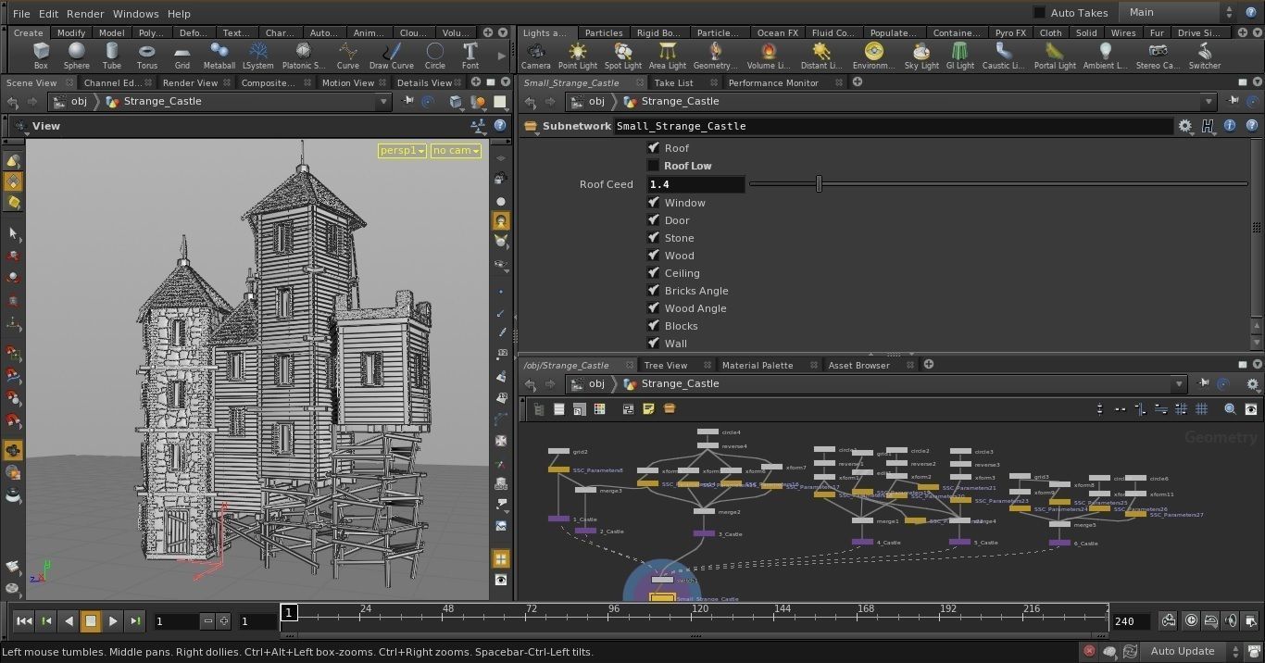This screenshot has width=1265, height=663.
Task: Click the network editor search icon
Action: click(x=1230, y=408)
